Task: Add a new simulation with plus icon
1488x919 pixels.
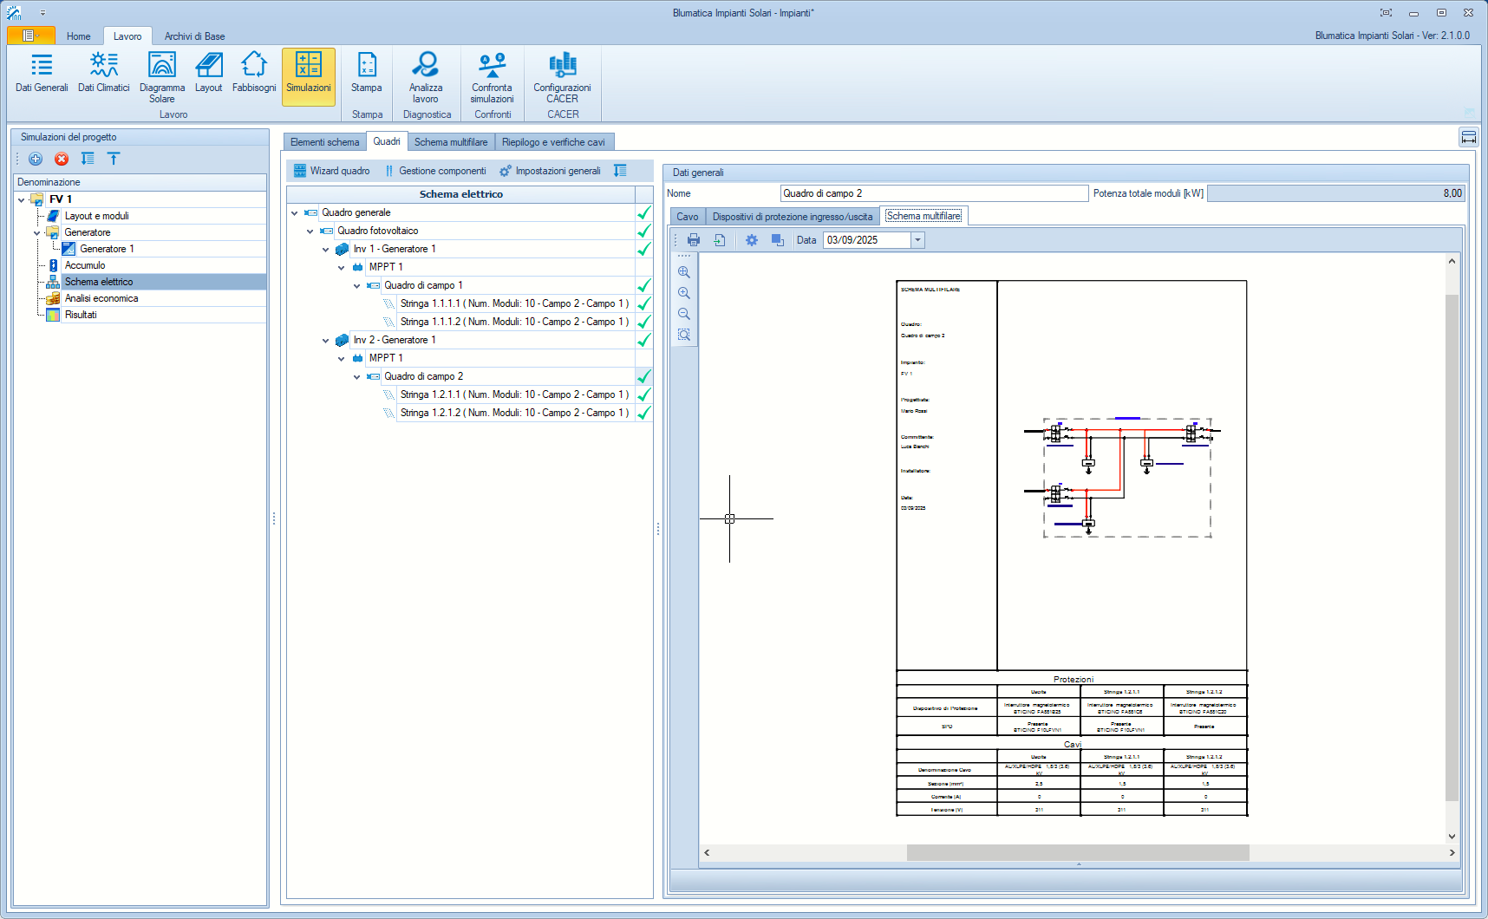Action: tap(36, 159)
